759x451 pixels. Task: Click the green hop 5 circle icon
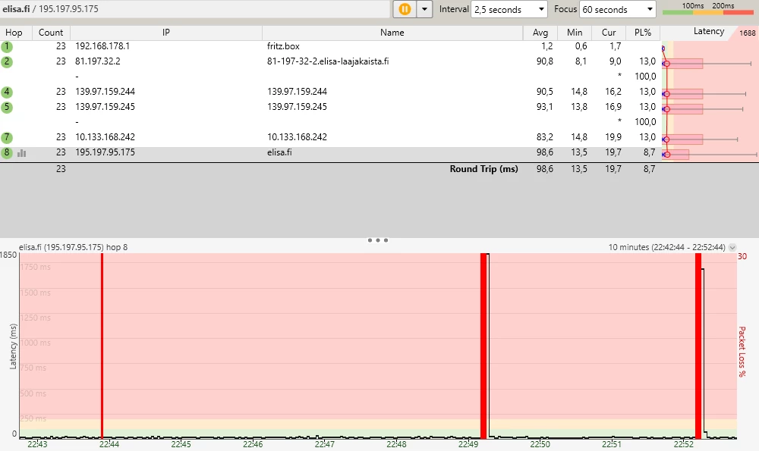(7, 108)
